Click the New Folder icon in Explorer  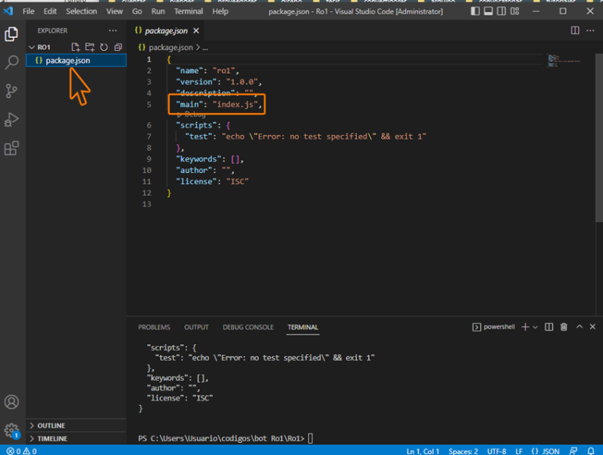click(89, 48)
